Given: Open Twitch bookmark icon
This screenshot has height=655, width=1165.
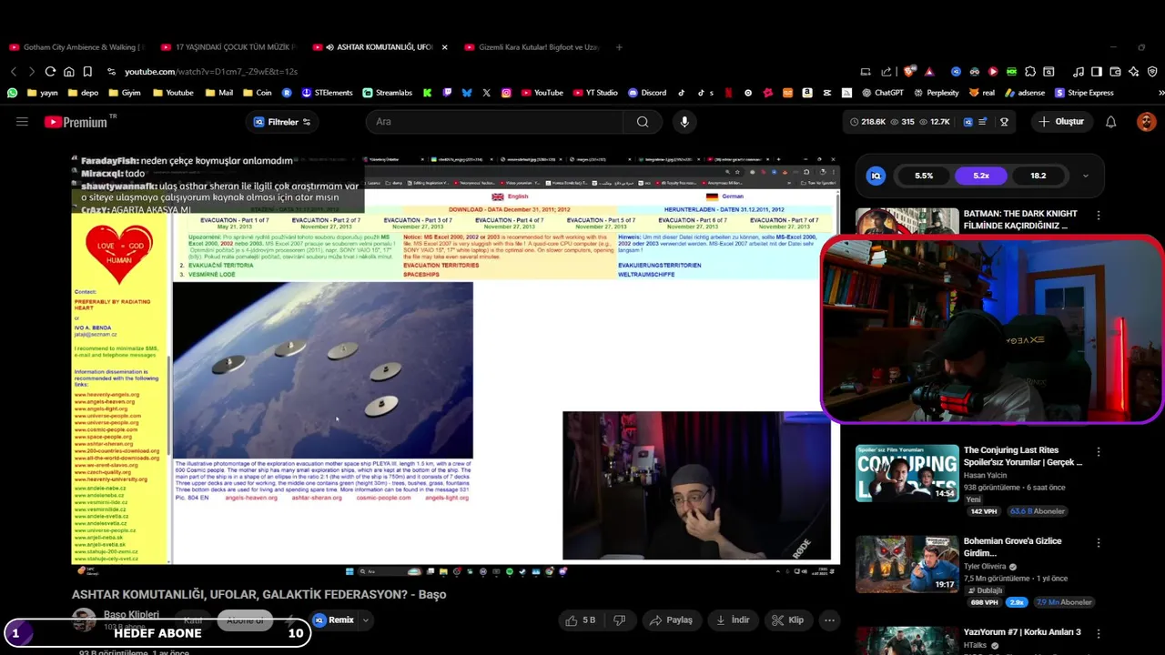Looking at the screenshot, I should point(447,92).
